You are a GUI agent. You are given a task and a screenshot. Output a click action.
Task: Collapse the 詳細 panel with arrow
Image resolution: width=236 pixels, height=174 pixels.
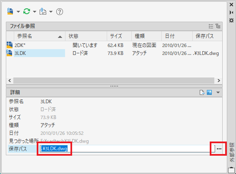tap(218, 92)
